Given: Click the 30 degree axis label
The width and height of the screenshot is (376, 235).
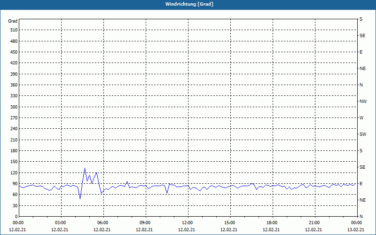Looking at the screenshot, I should 15,206.
